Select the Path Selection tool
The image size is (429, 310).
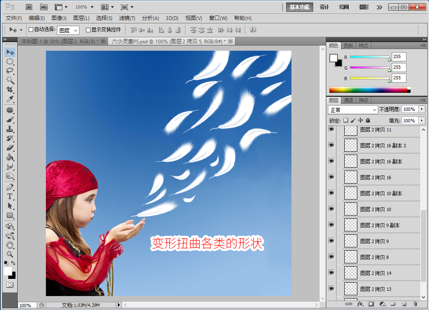10,206
